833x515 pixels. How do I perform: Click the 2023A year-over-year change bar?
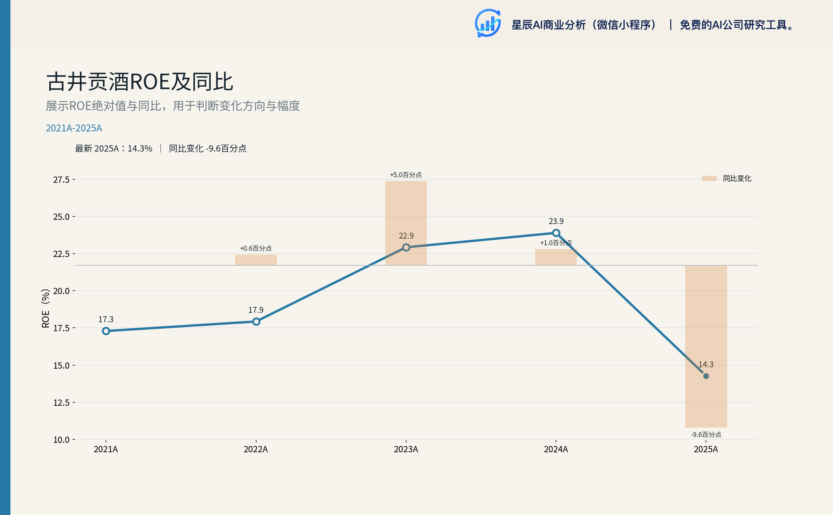coord(406,223)
